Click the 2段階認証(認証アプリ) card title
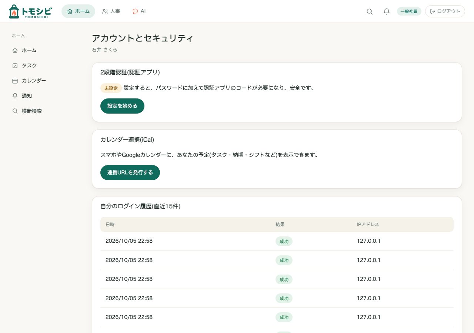The height and width of the screenshot is (333, 474). coord(130,72)
